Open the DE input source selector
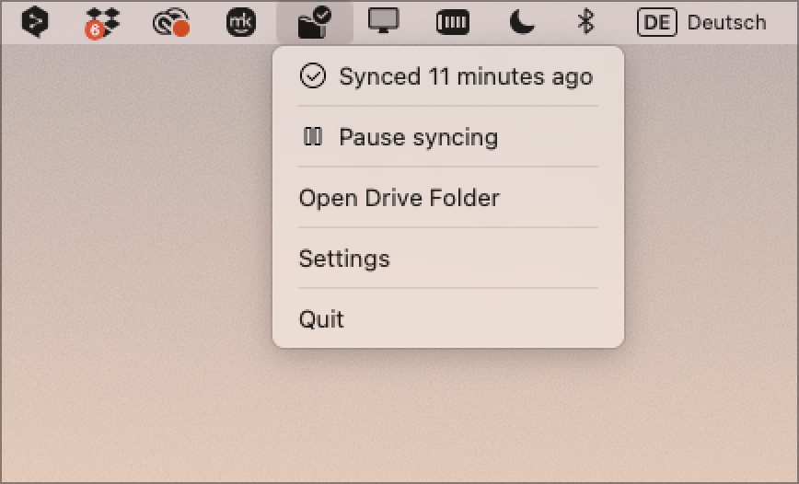 656,22
